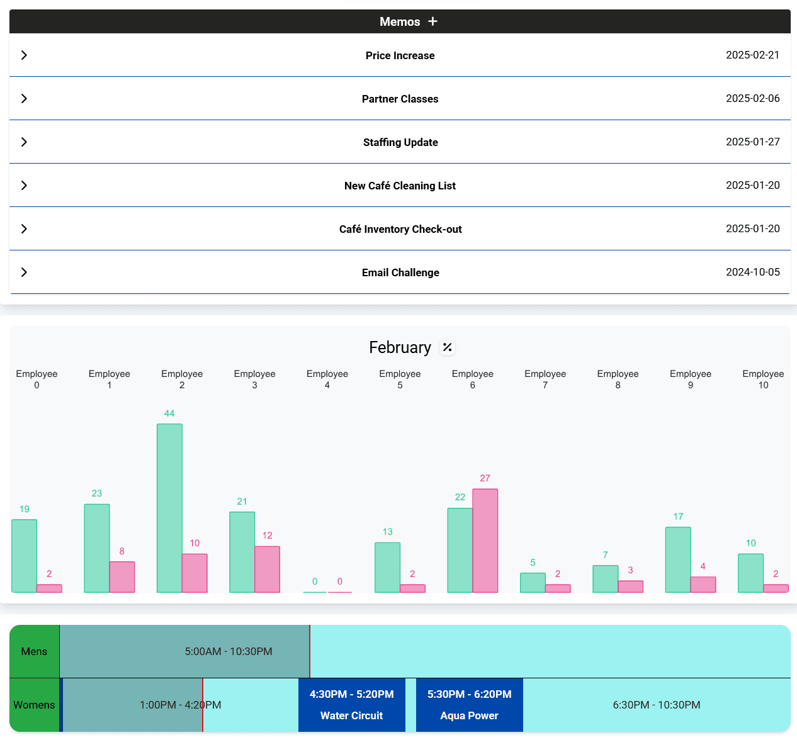
Task: Open the Partner Classes memo
Action: pyautogui.click(x=400, y=99)
